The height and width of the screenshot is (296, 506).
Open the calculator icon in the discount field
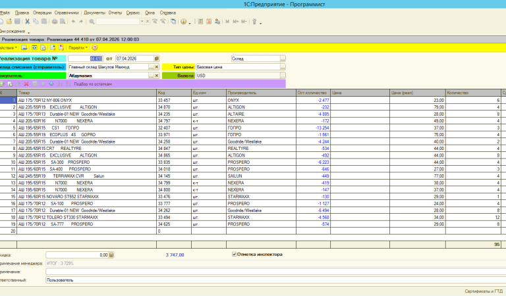(x=111, y=255)
